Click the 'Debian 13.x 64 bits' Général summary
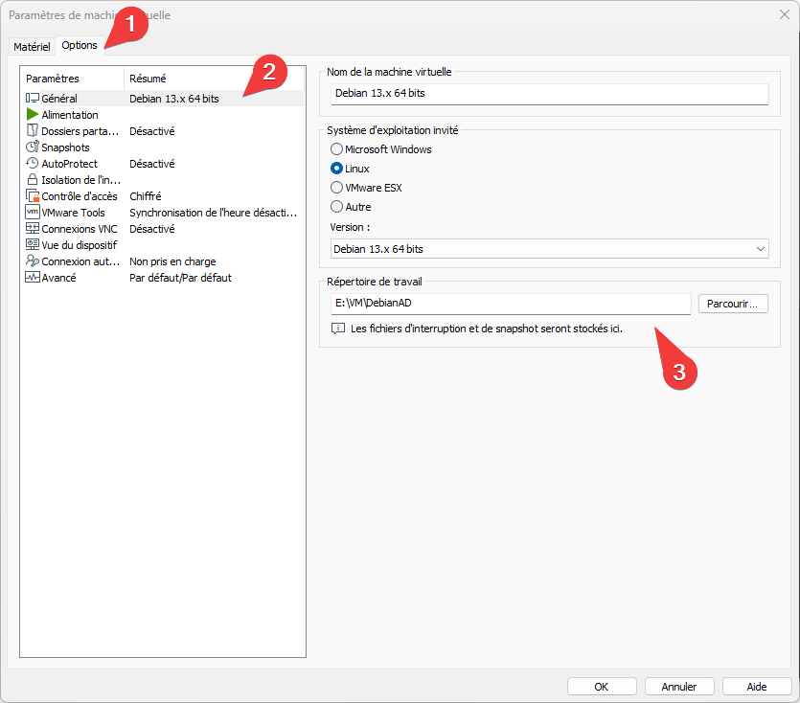 click(174, 99)
